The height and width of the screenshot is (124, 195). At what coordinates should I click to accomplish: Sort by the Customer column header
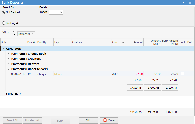[x=91, y=42]
